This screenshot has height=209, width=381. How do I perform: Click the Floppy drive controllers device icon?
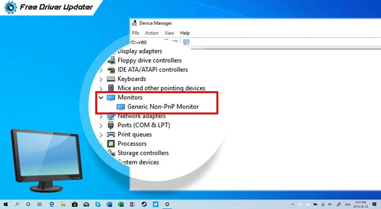click(x=111, y=60)
